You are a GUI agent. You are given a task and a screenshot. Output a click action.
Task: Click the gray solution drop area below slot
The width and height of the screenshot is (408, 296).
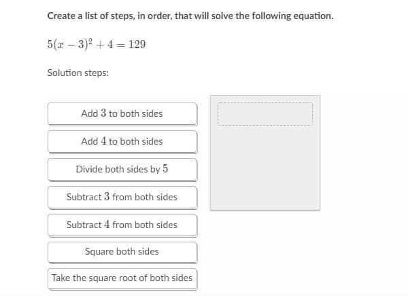click(265, 168)
